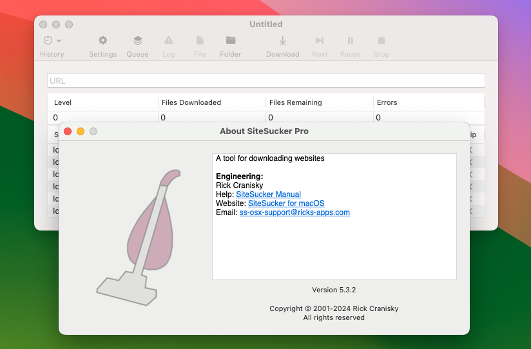
Task: Open the SiteSucker for macOS link
Action: pos(286,203)
